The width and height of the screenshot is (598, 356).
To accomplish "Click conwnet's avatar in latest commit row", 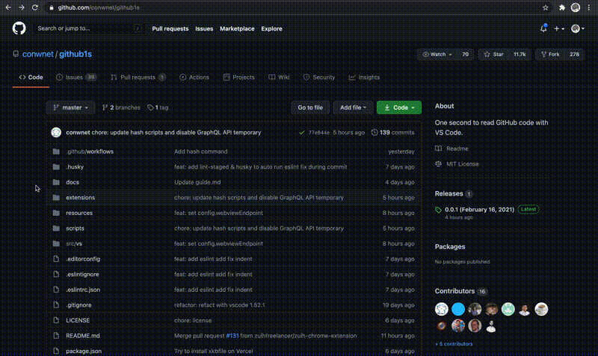I will coord(56,132).
